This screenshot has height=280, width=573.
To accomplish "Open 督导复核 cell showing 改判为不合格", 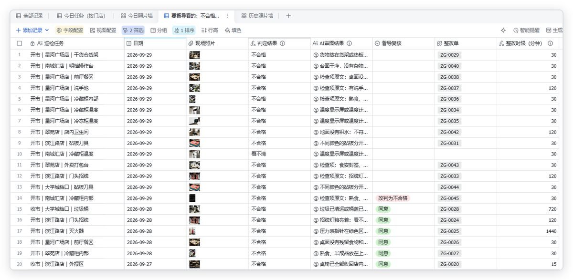I will [x=403, y=198].
